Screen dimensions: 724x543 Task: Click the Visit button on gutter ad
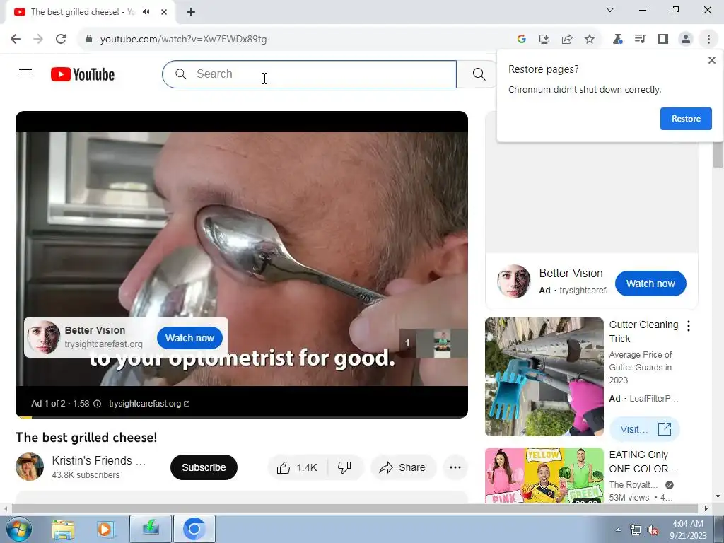(x=645, y=429)
